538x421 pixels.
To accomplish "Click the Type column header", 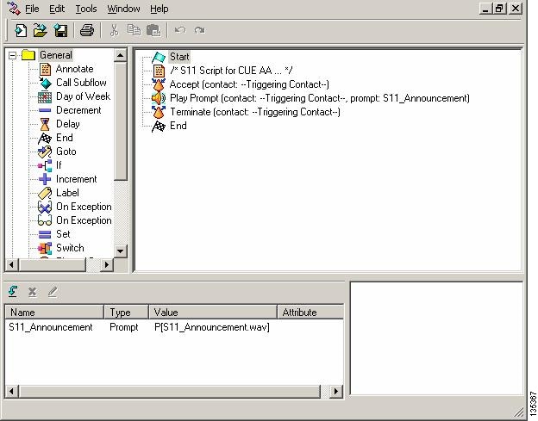I will (x=127, y=312).
